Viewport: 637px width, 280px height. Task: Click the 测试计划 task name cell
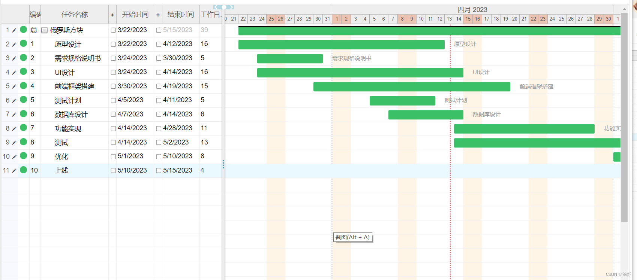(75, 100)
